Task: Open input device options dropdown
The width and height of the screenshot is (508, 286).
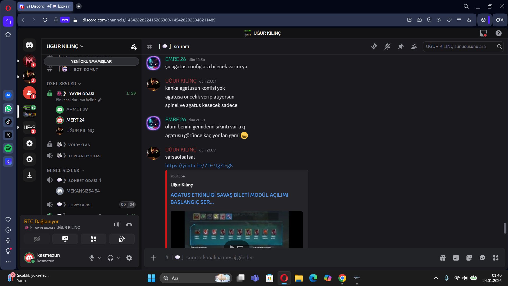Action: [100, 258]
